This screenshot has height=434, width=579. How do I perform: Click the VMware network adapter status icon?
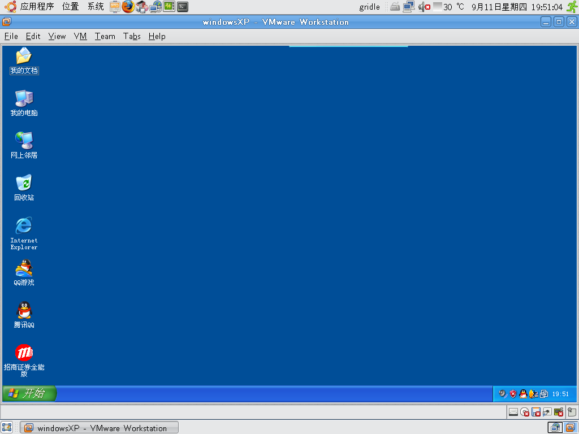coord(547,412)
